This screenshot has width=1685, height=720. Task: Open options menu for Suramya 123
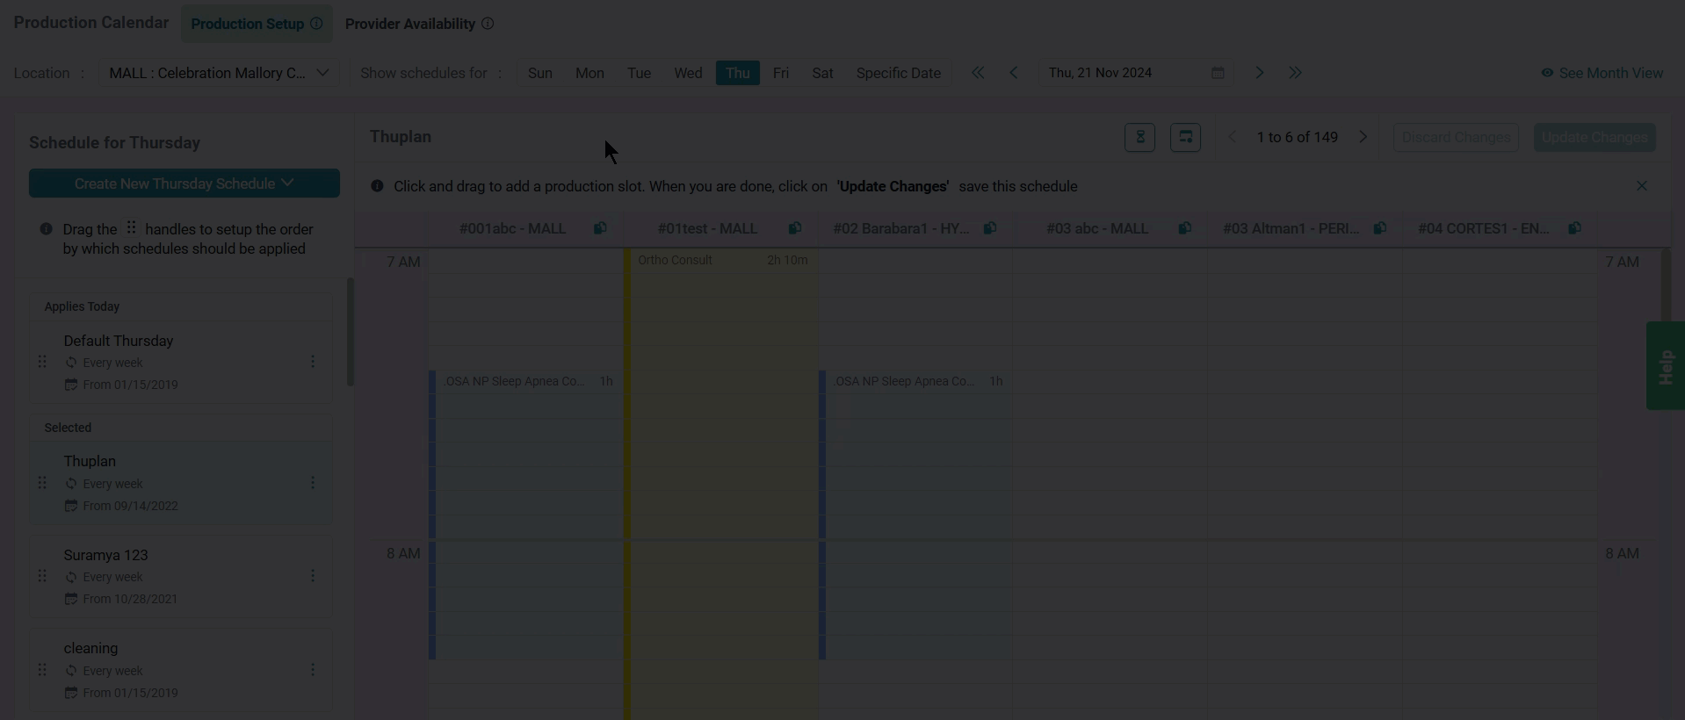coord(313,576)
